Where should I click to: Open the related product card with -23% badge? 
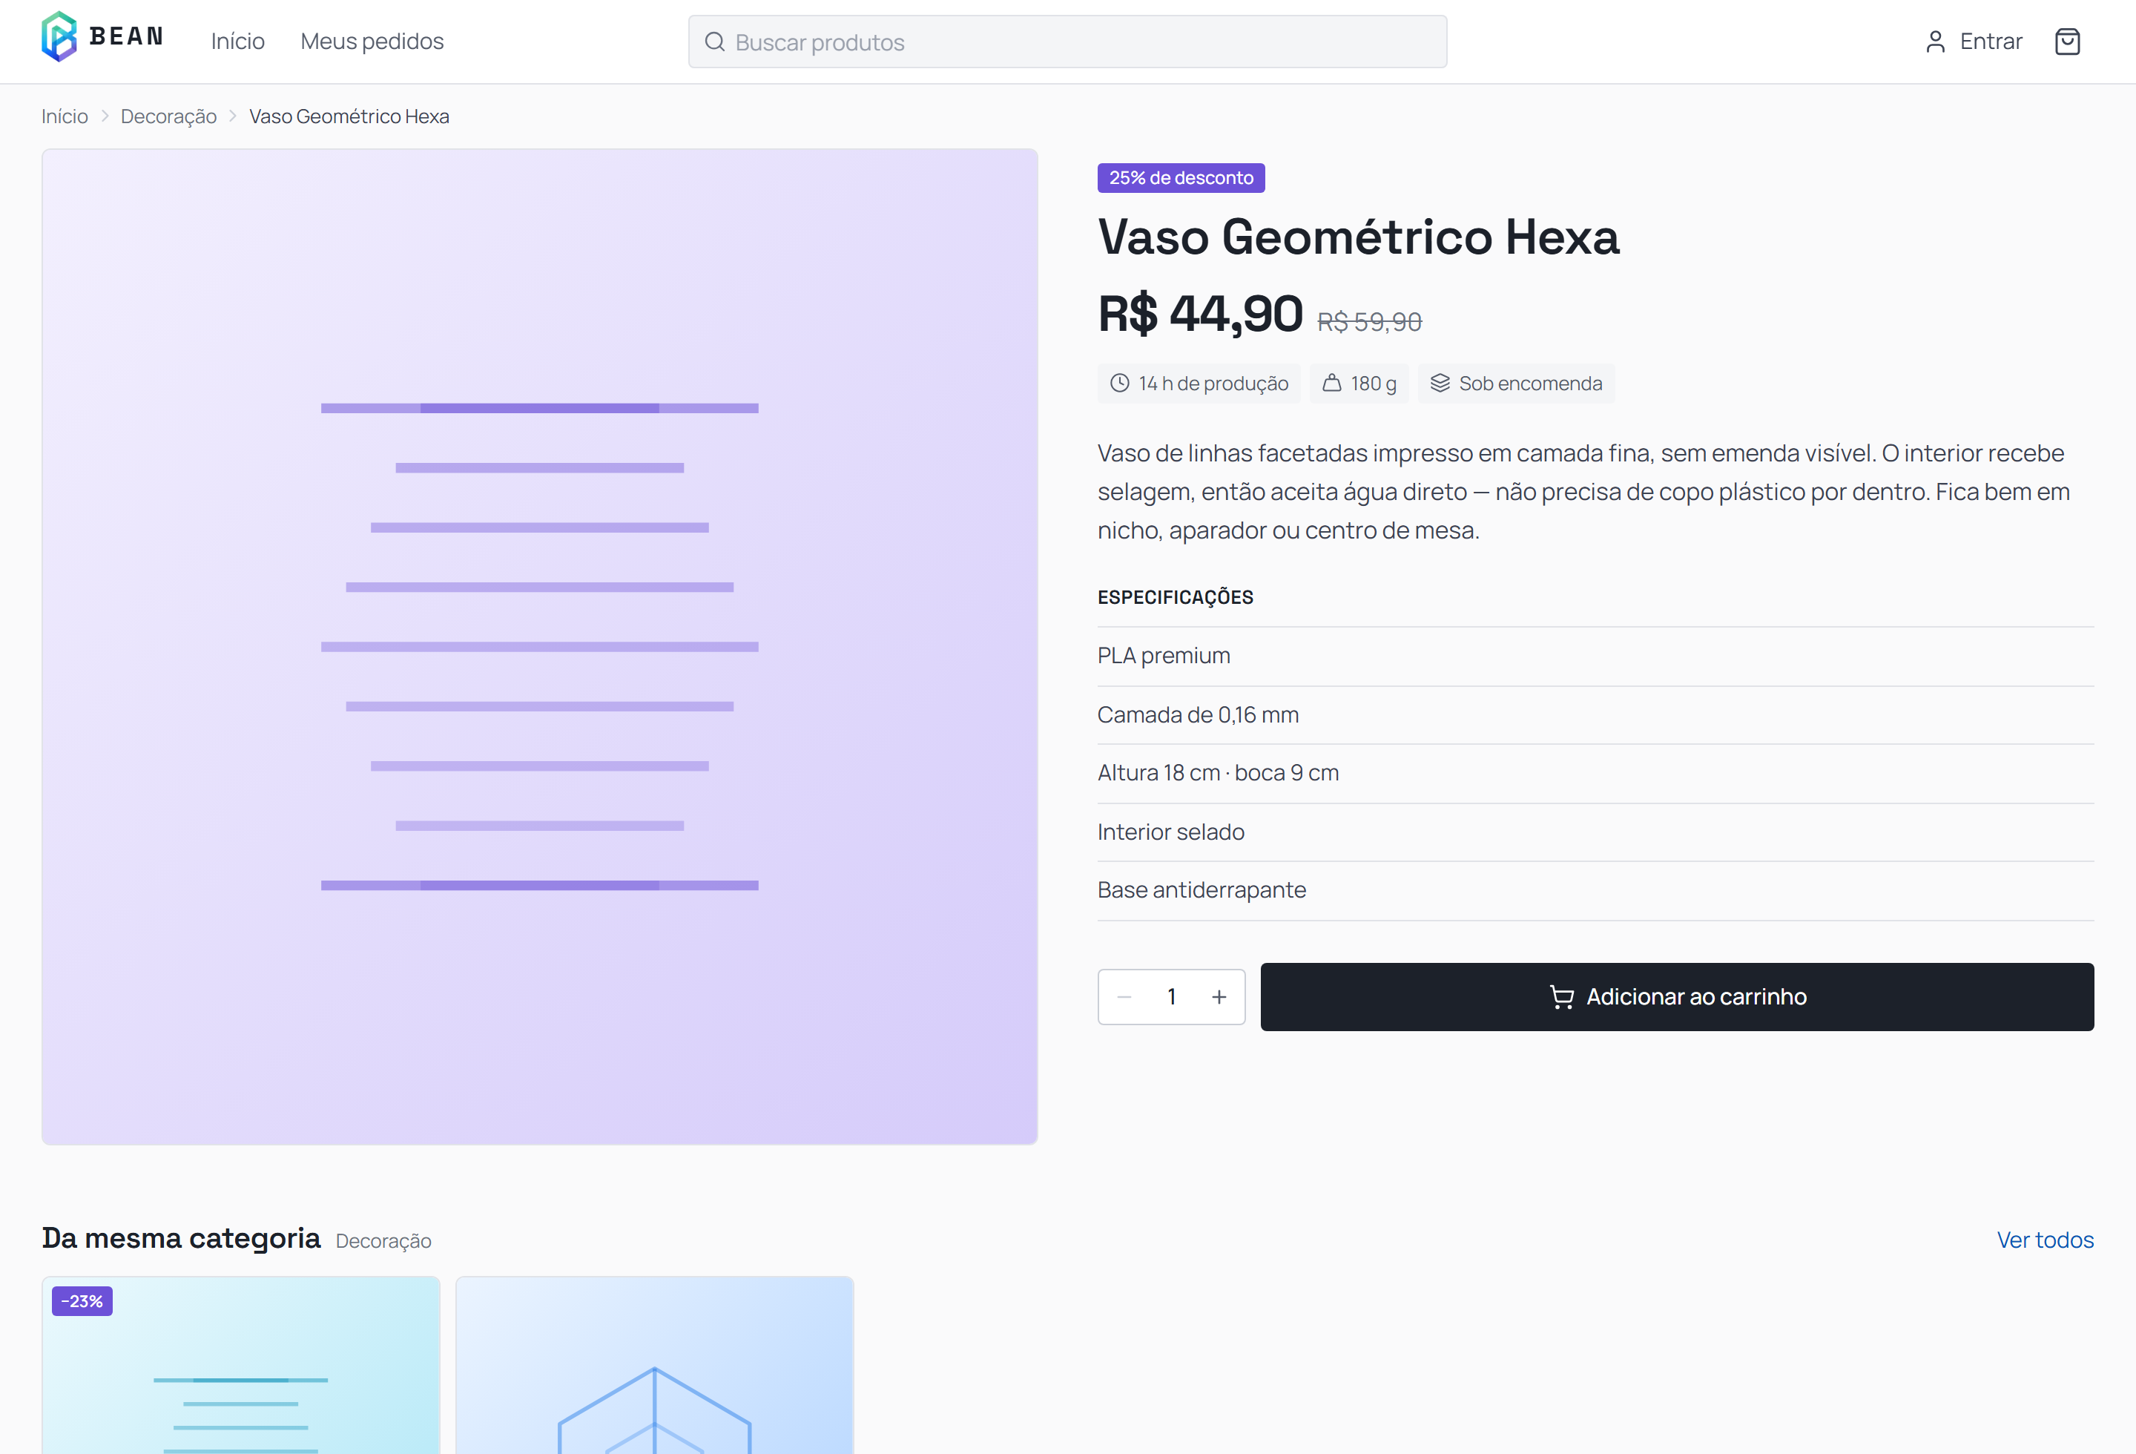click(241, 1365)
